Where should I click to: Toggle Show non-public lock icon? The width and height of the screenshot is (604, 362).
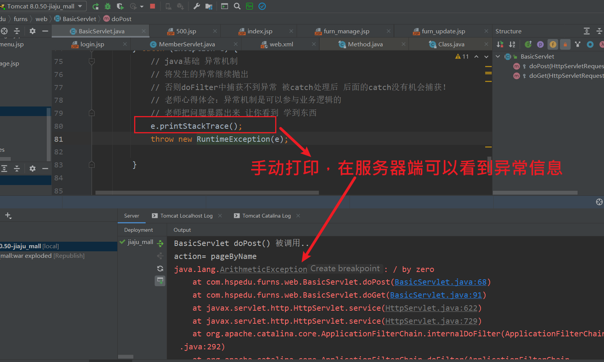pyautogui.click(x=565, y=44)
